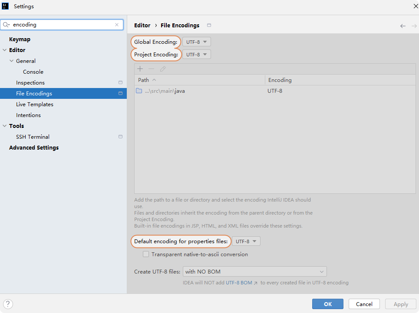The width and height of the screenshot is (419, 313).
Task: Open the Project Encoding dropdown
Action: pyautogui.click(x=197, y=55)
